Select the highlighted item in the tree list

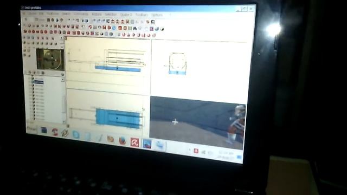tap(38, 82)
